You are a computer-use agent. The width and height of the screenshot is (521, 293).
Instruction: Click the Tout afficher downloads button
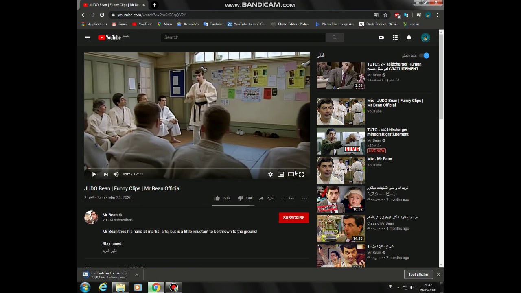[418, 274]
